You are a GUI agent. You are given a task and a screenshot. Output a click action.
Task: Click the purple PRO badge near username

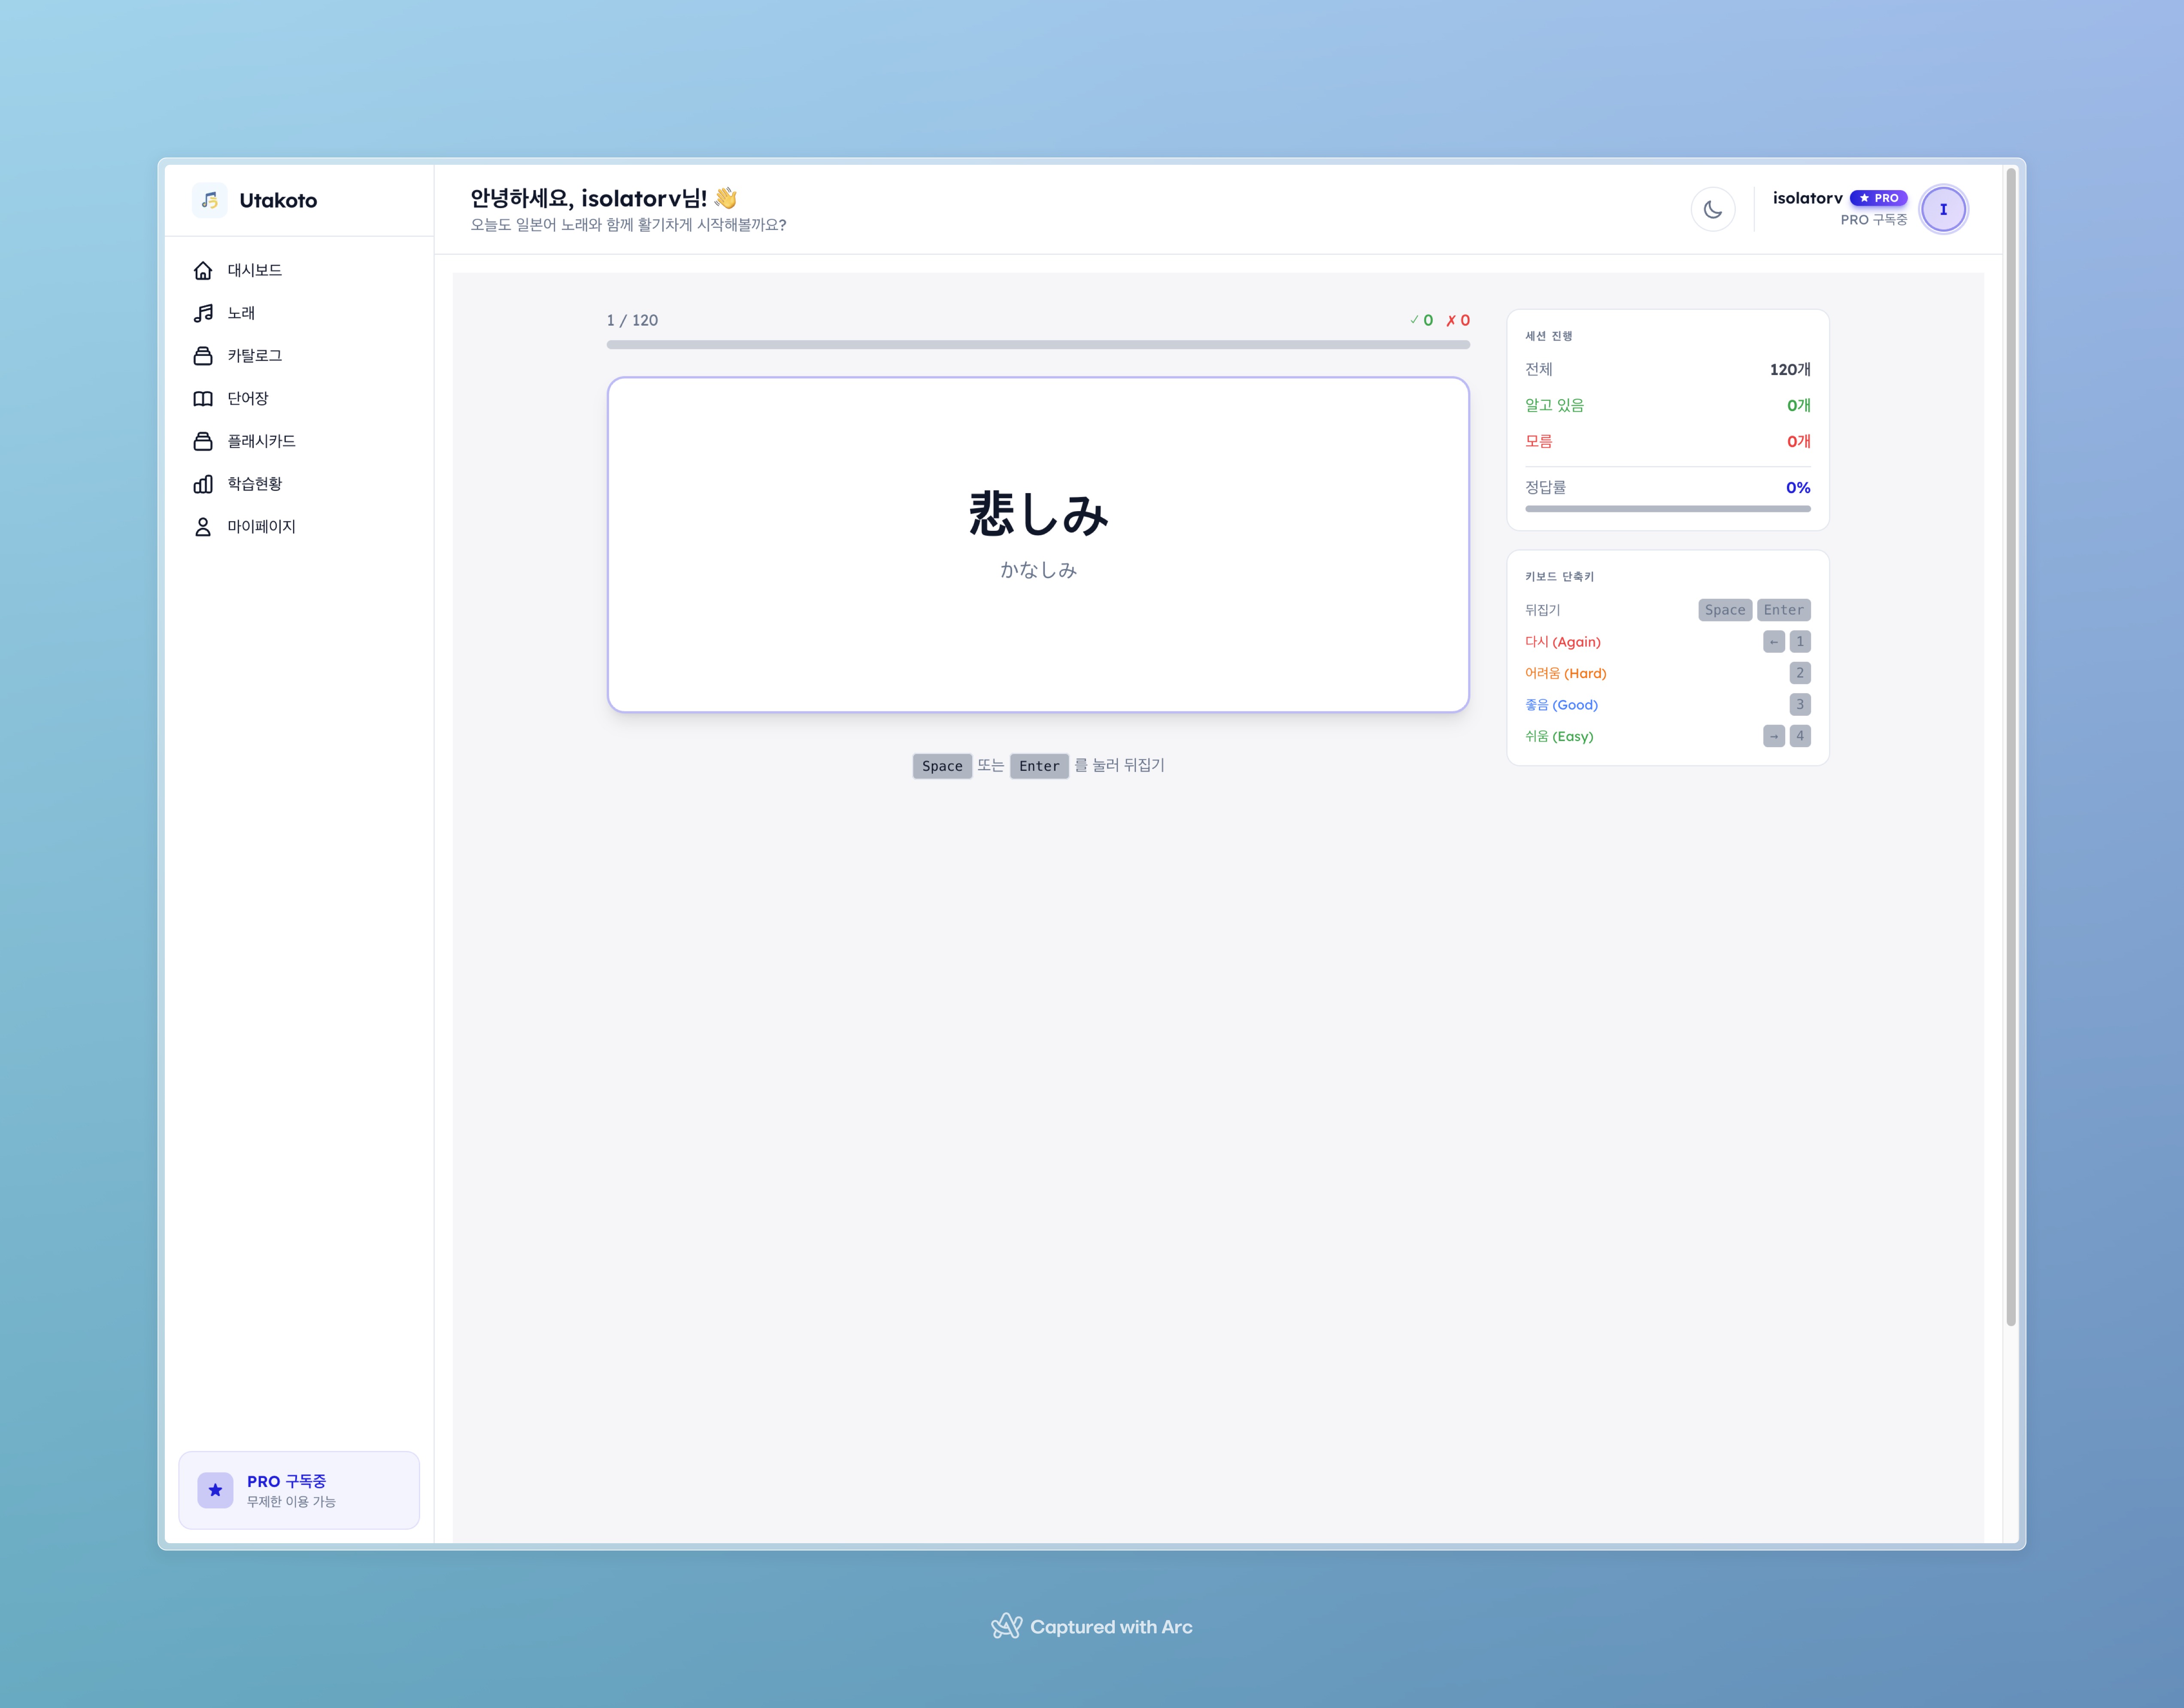click(1878, 198)
